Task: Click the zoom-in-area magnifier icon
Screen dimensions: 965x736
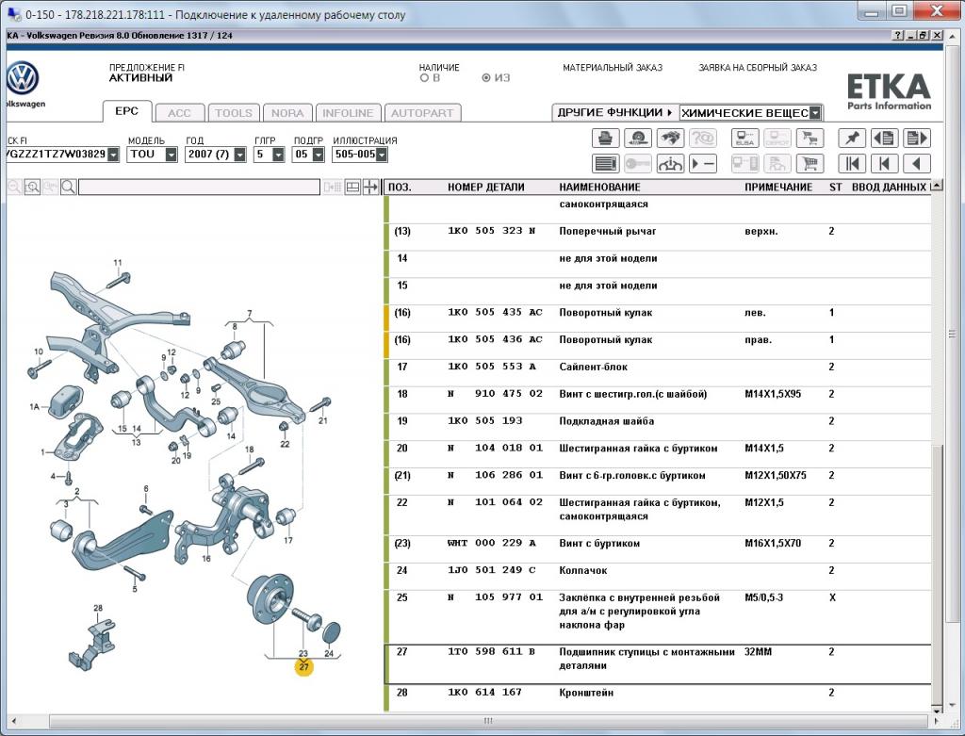Action: [32, 188]
